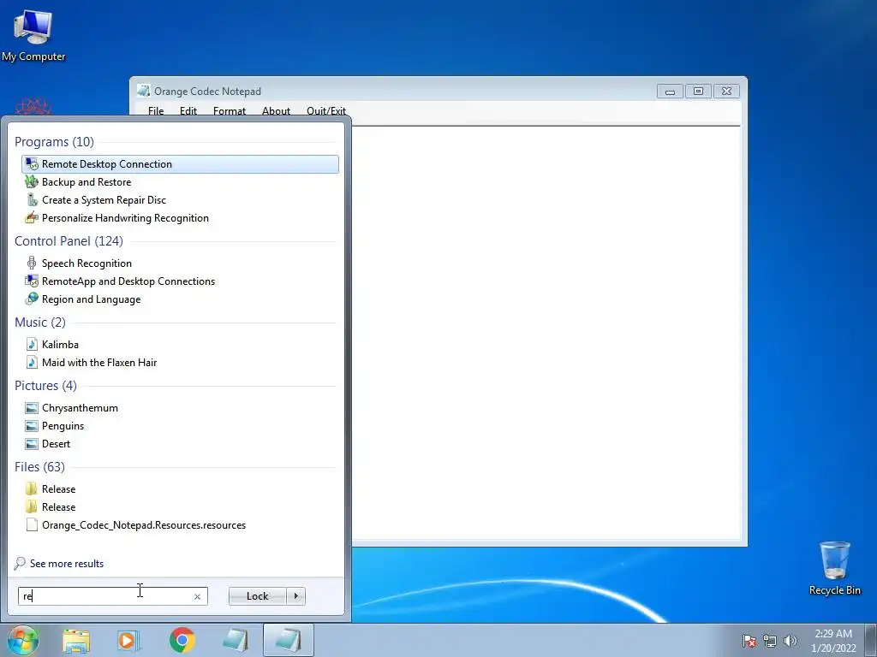Click the Backup and Restore icon
Screen dimensions: 877x657
[32, 182]
